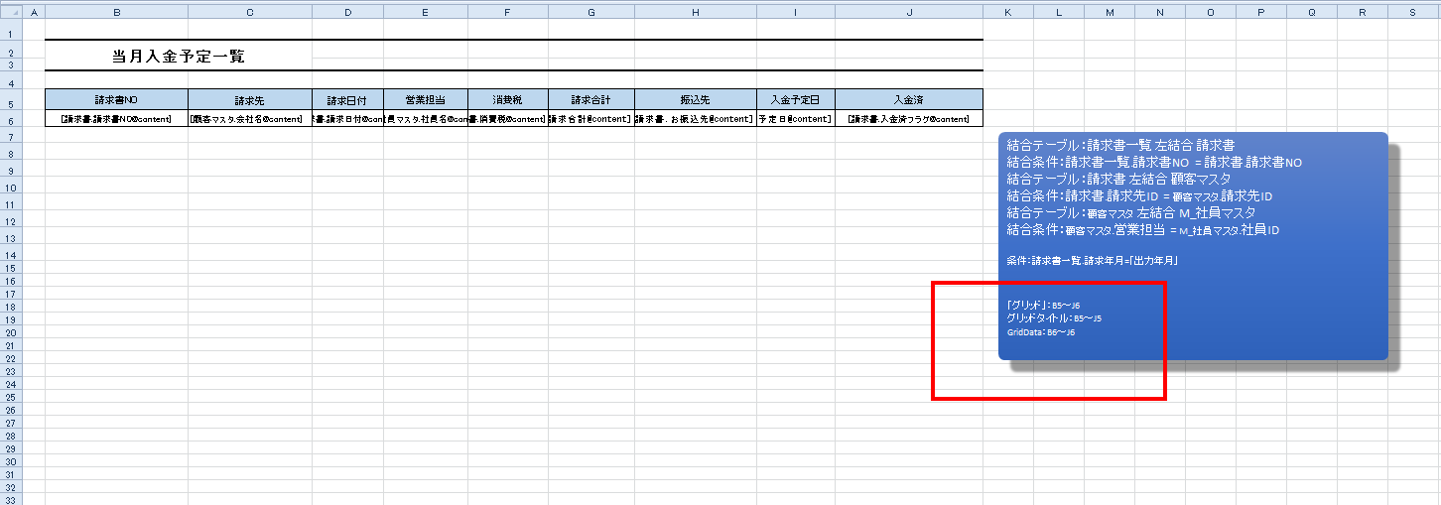
Task: Select header cell 請求書NO
Action: click(116, 100)
